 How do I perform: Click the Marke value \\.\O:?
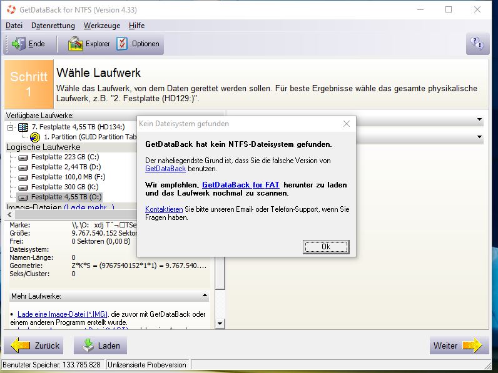pyautogui.click(x=104, y=225)
